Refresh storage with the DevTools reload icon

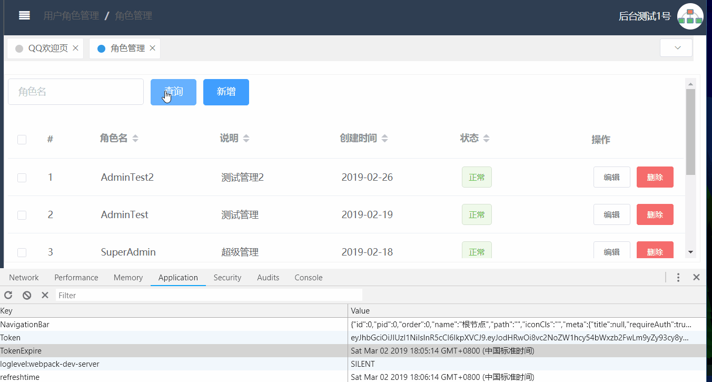(8, 295)
